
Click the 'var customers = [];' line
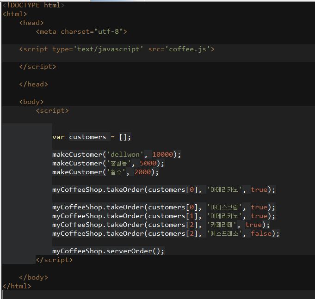(x=92, y=137)
